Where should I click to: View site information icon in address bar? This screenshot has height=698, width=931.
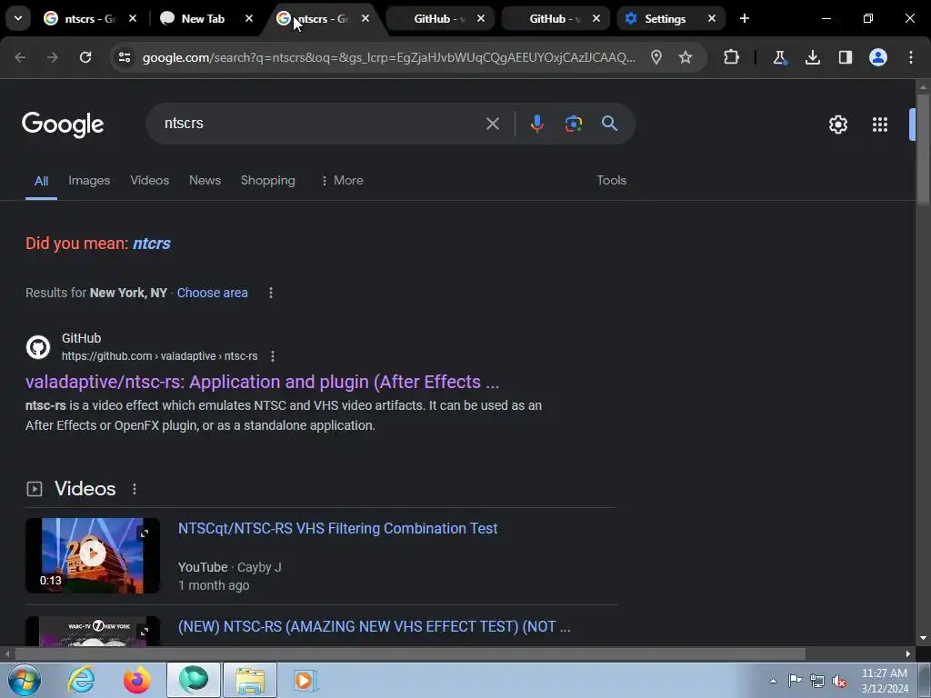pyautogui.click(x=124, y=57)
